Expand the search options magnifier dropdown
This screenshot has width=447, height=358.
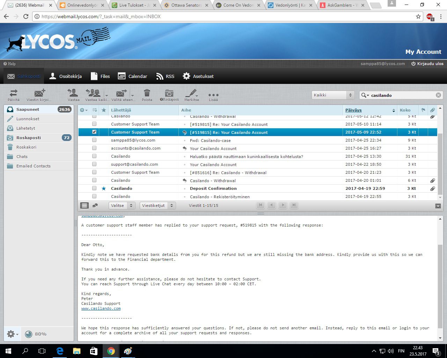[365, 95]
